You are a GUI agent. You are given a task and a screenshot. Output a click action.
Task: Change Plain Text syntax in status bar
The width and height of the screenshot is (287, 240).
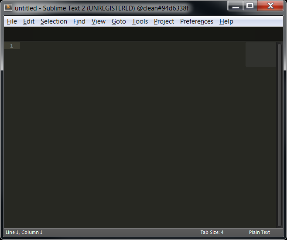point(260,232)
